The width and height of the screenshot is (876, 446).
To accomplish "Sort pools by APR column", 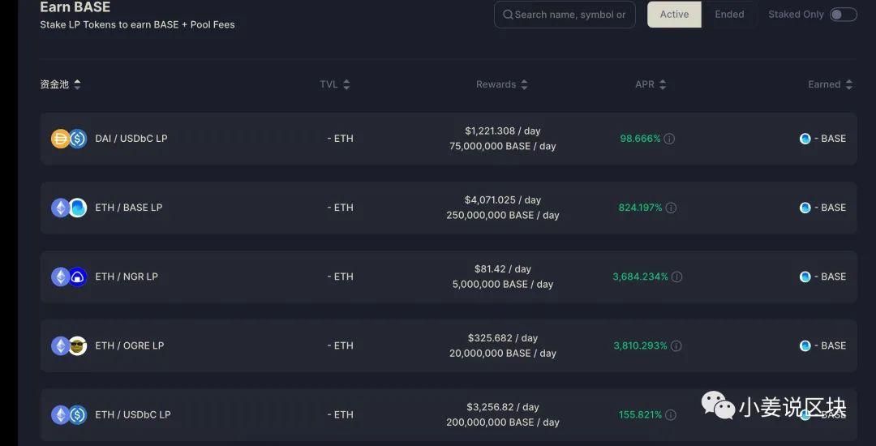I will click(x=650, y=84).
